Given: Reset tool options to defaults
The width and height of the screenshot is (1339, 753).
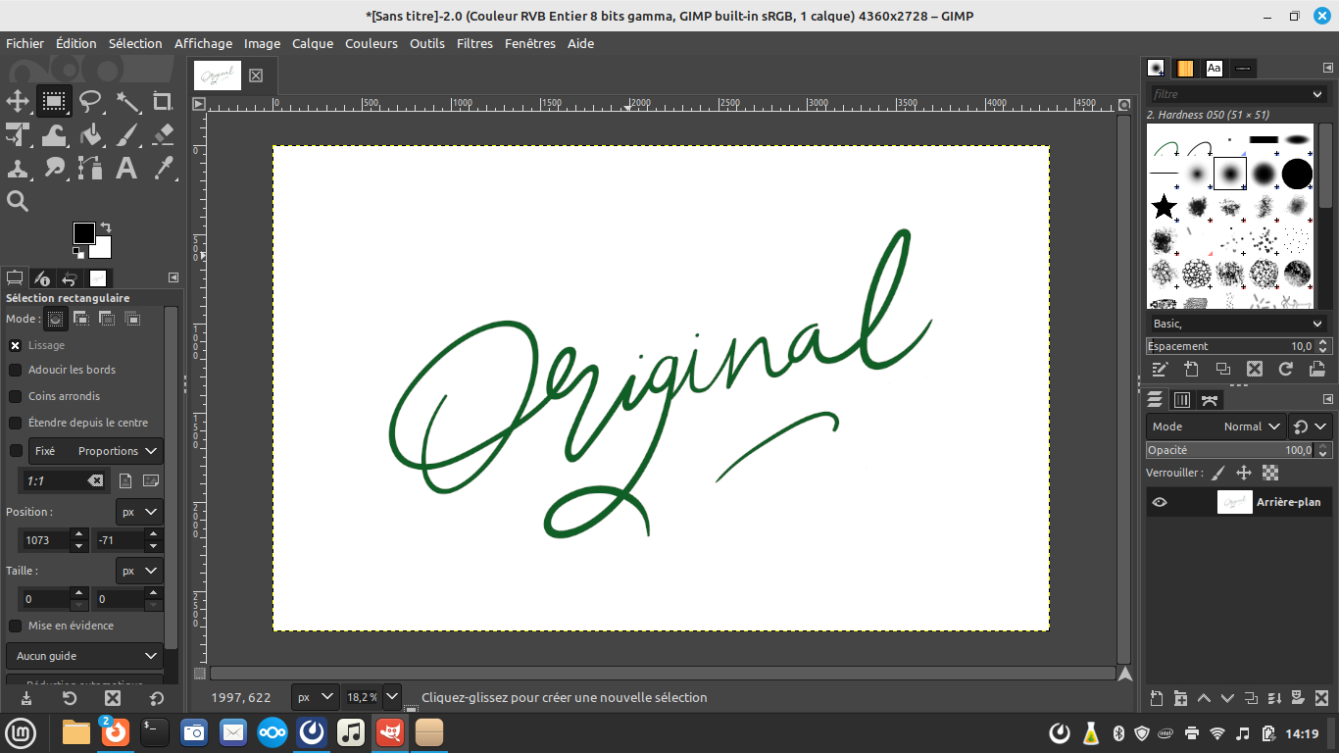Looking at the screenshot, I should click(157, 698).
